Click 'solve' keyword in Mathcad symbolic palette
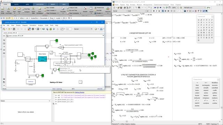Screen dimensions: 223x125 click(x=197, y=88)
